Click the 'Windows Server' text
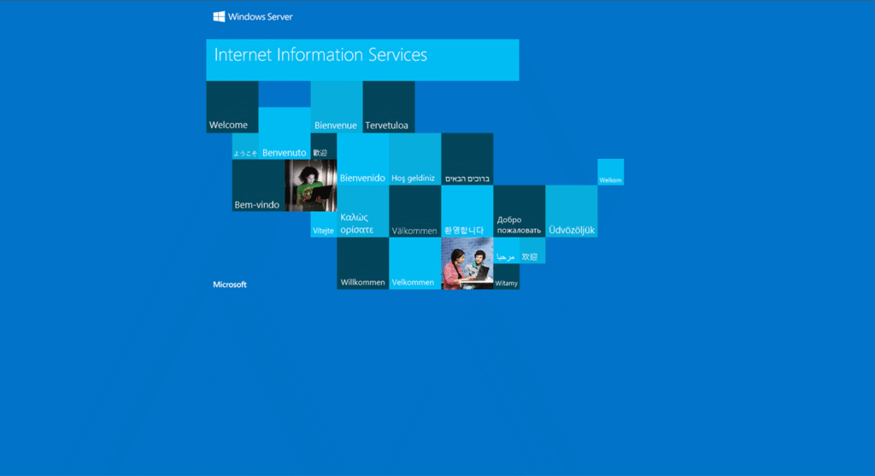875x476 pixels. click(x=260, y=17)
